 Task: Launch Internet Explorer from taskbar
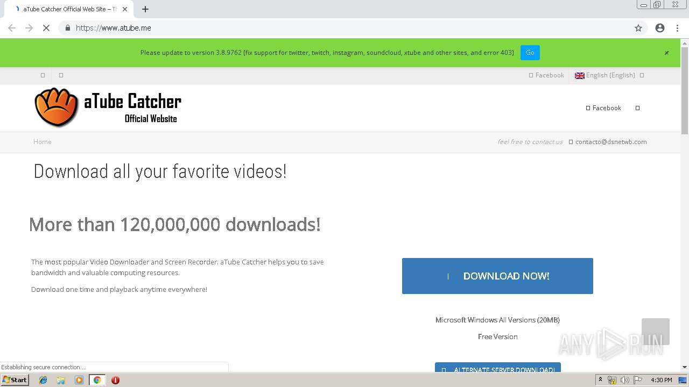tap(43, 380)
